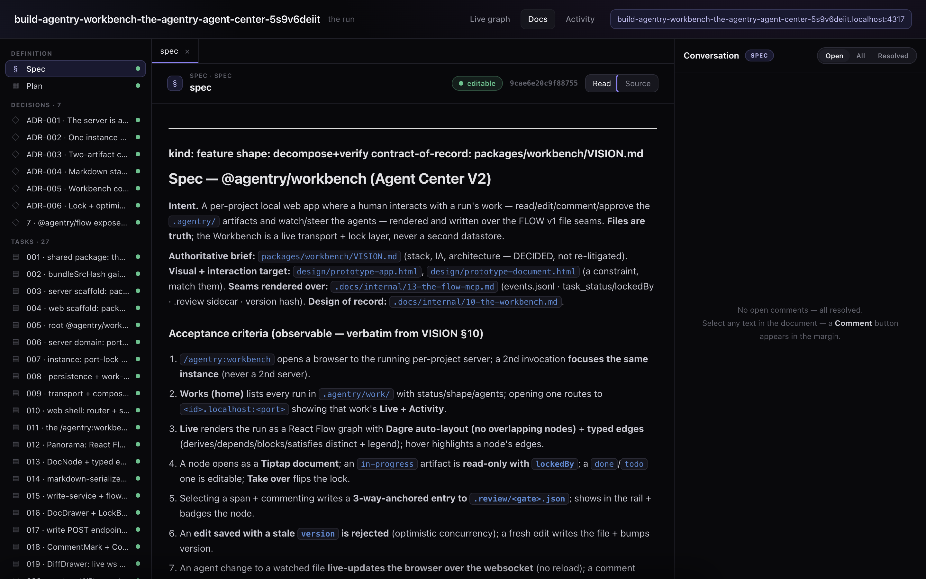Click the version hash 9cae6e20c9f88755
The image size is (926, 579).
543,84
